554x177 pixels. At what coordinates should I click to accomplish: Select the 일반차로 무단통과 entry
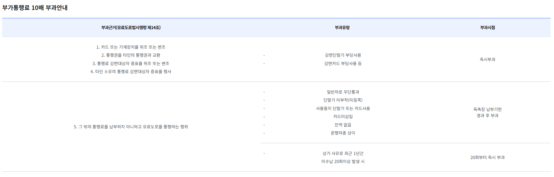(343, 92)
